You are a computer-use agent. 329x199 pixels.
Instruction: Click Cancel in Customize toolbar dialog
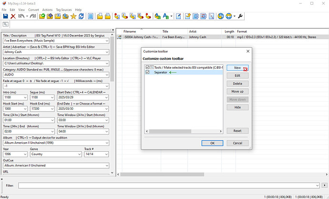point(237,143)
